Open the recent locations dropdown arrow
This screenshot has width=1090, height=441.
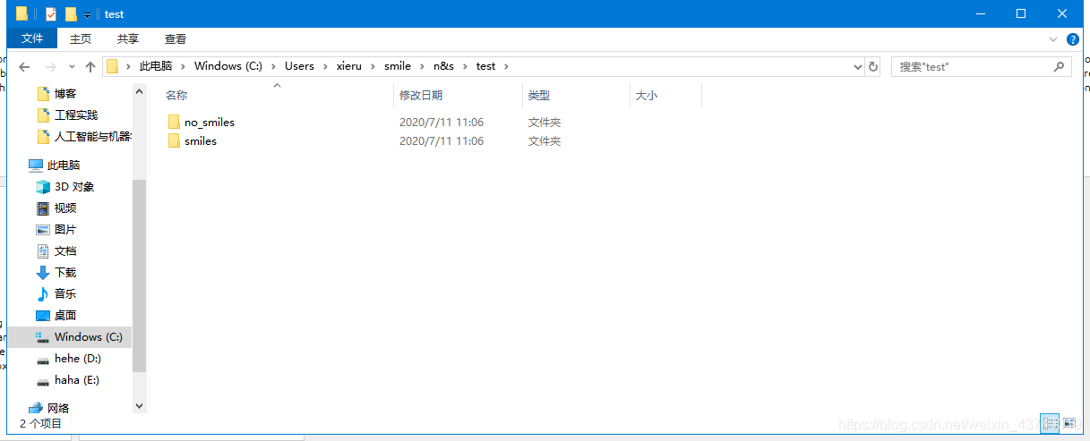(72, 67)
